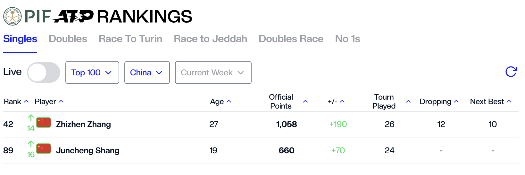Image resolution: width=525 pixels, height=175 pixels.
Task: Sort by Age column arrow
Action: tap(229, 102)
